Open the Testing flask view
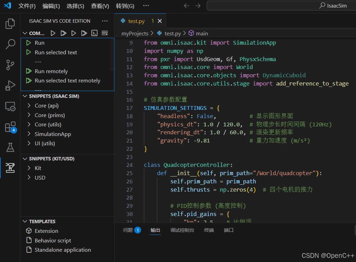The image size is (356, 262). coord(10,147)
